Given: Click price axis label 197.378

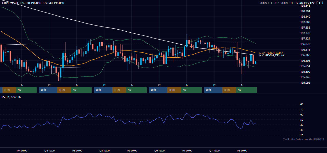Looking at the screenshot, I should click(306, 33).
